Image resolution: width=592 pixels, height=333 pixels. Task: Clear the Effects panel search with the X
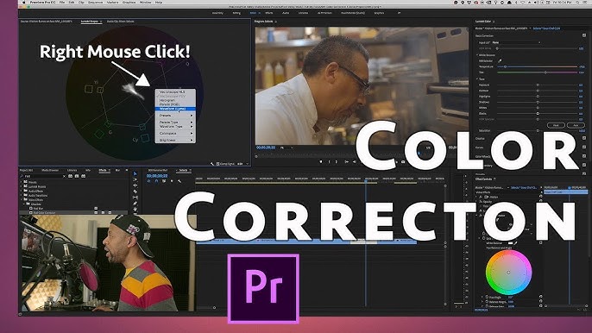pos(64,176)
